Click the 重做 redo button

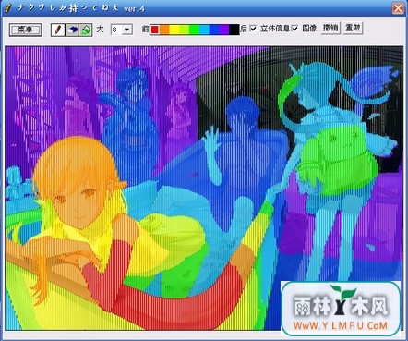[353, 29]
